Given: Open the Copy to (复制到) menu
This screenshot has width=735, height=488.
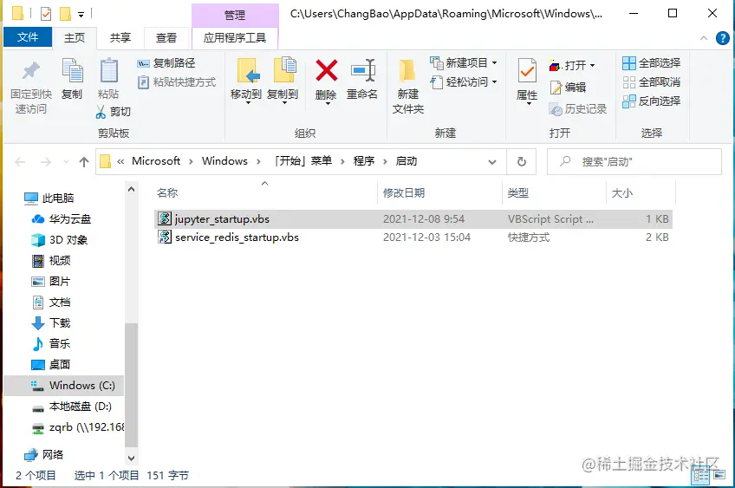Looking at the screenshot, I should (x=283, y=80).
